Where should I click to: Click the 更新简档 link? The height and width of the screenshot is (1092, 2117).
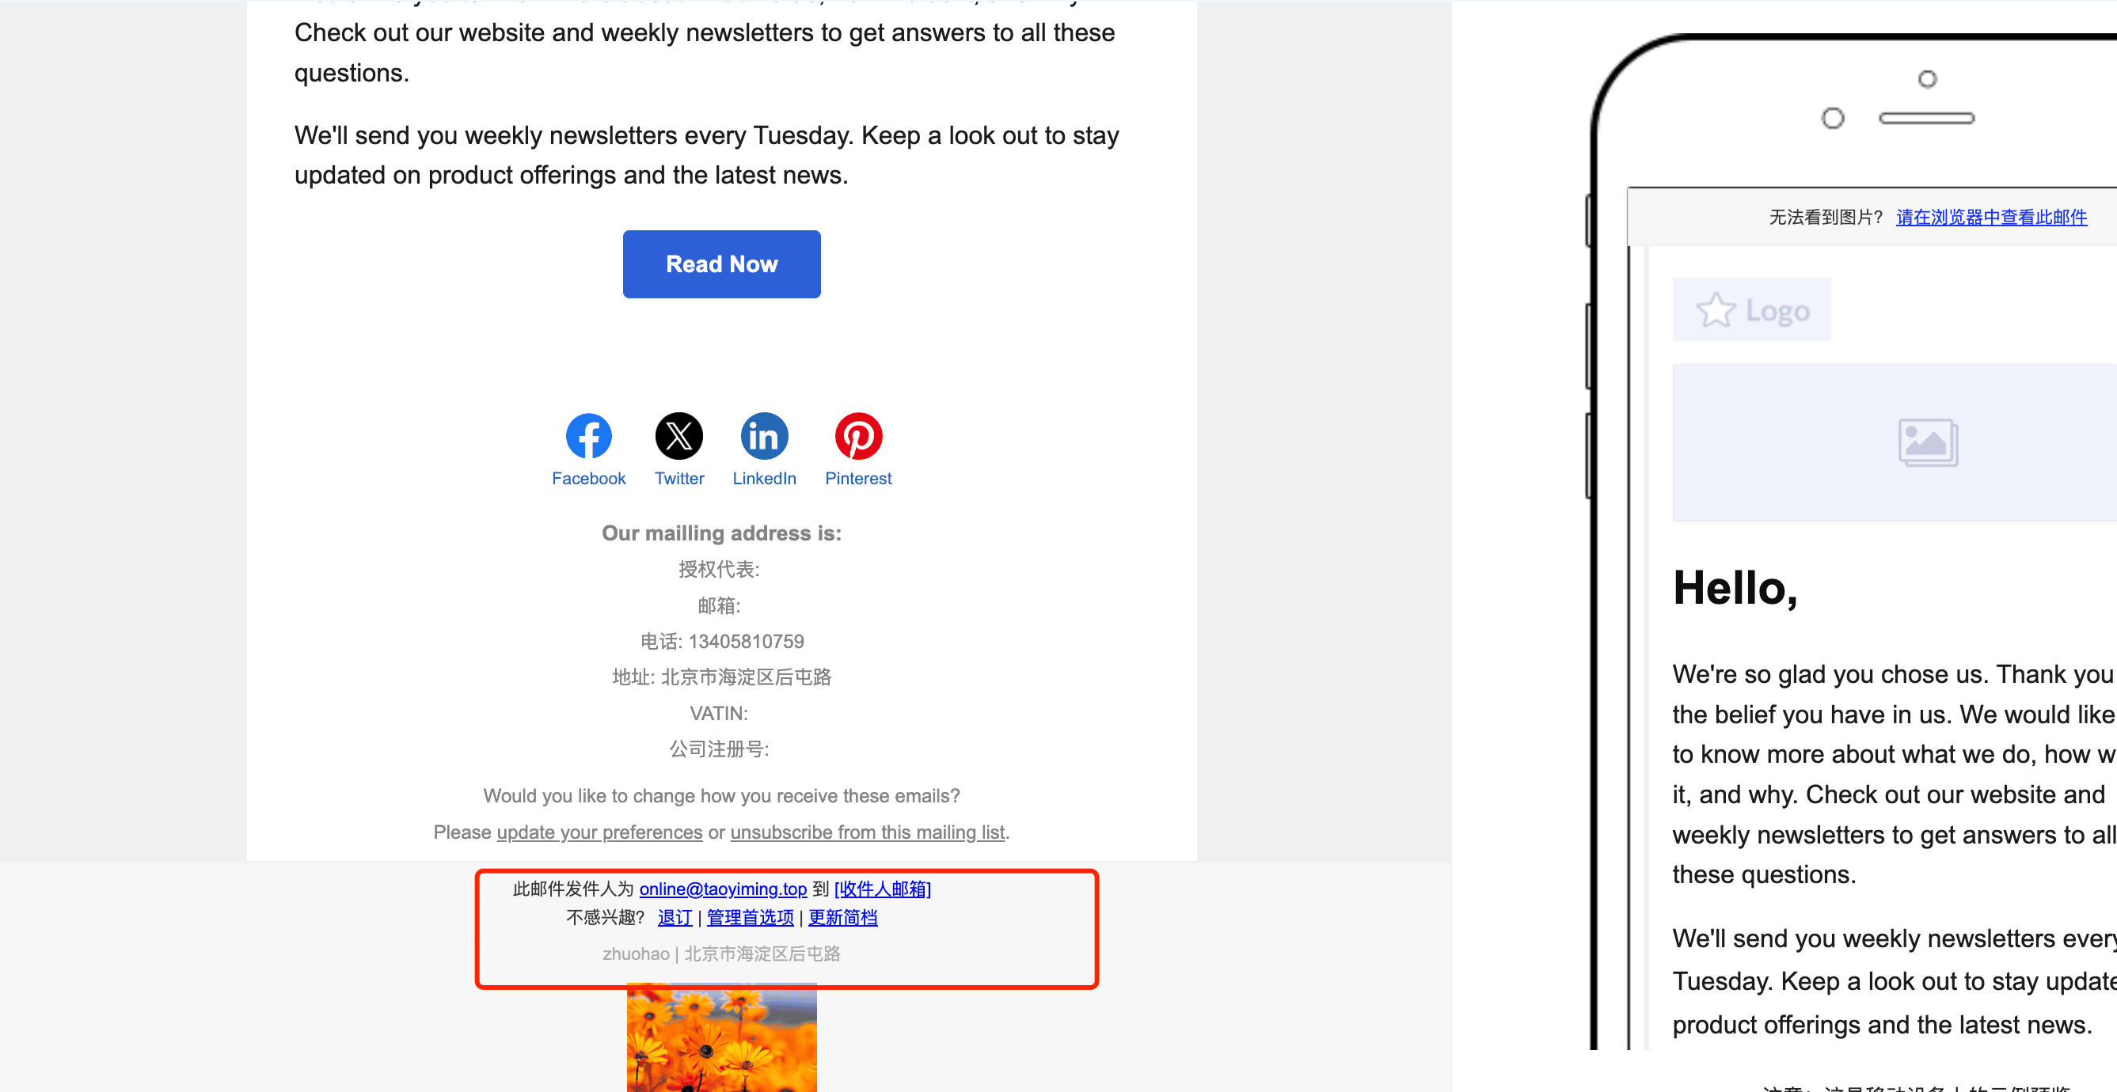click(x=842, y=918)
